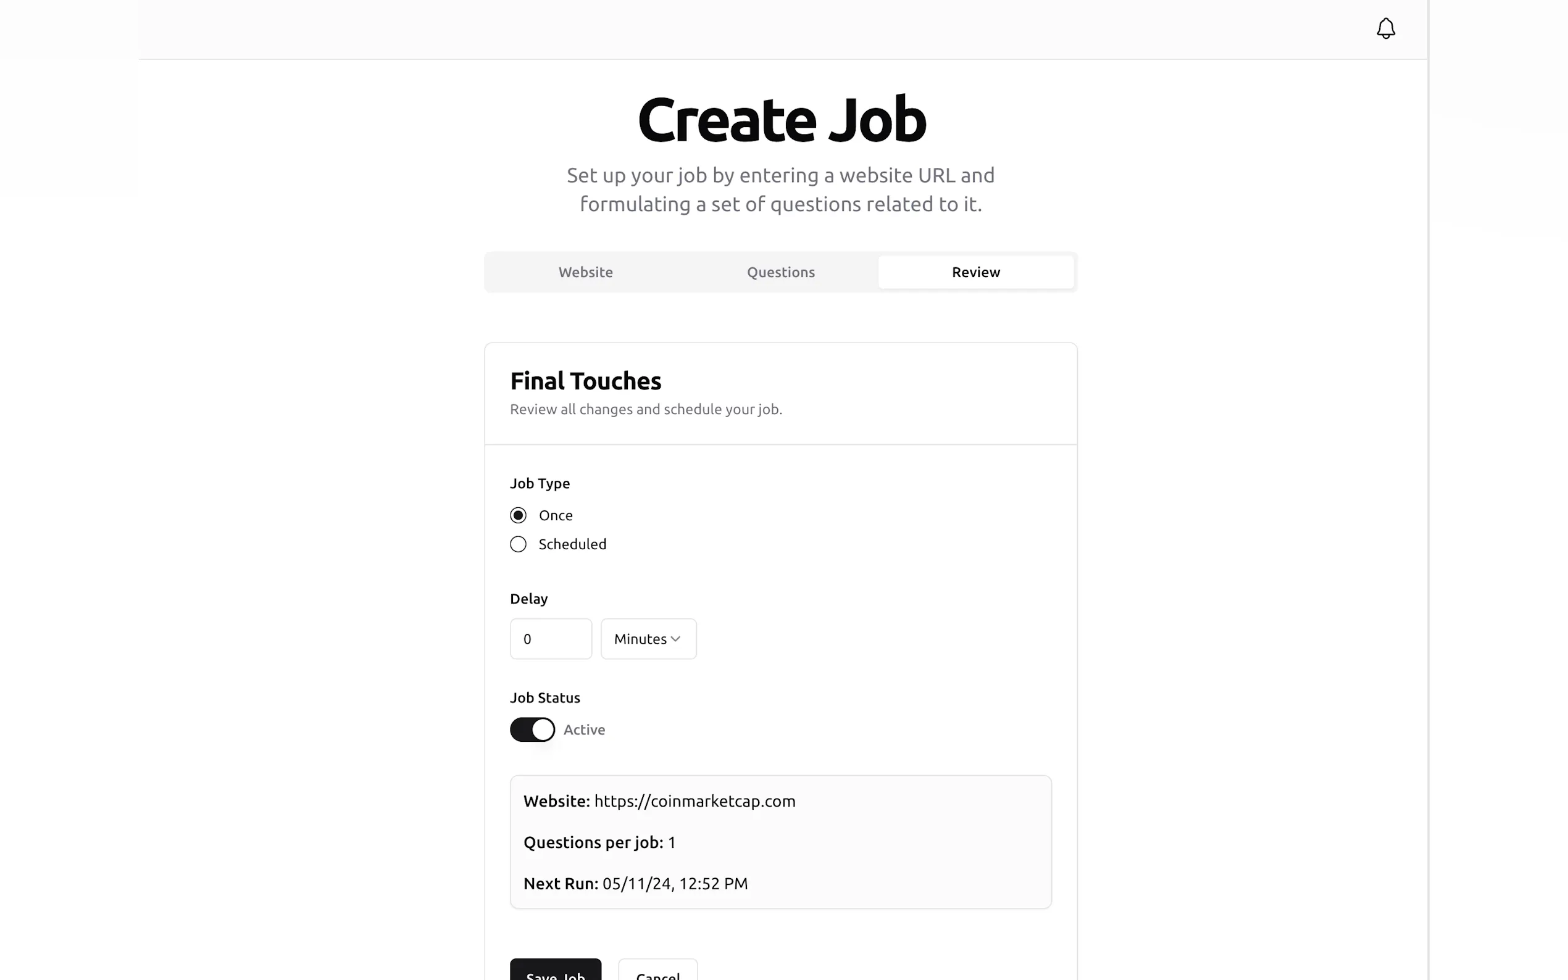Image resolution: width=1568 pixels, height=980 pixels.
Task: Click the Delay field label
Action: 528,599
